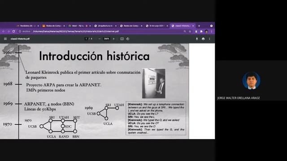Image resolution: width=287 pixels, height=161 pixels.
Task: Close the Recibidos tab
Action: point(38,26)
